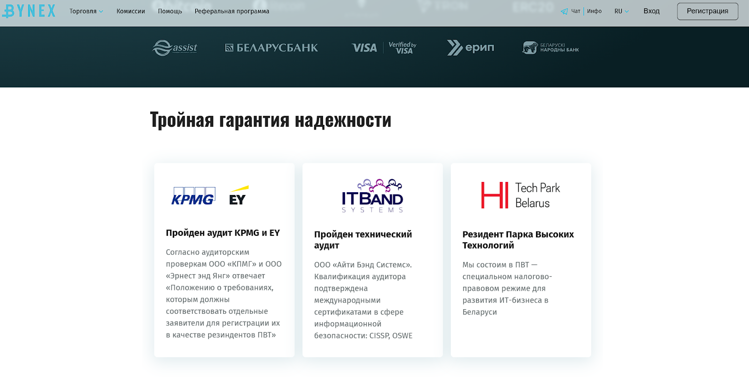The image size is (749, 384).
Task: Click the Беларускі Народны Банк logo
Action: click(551, 48)
